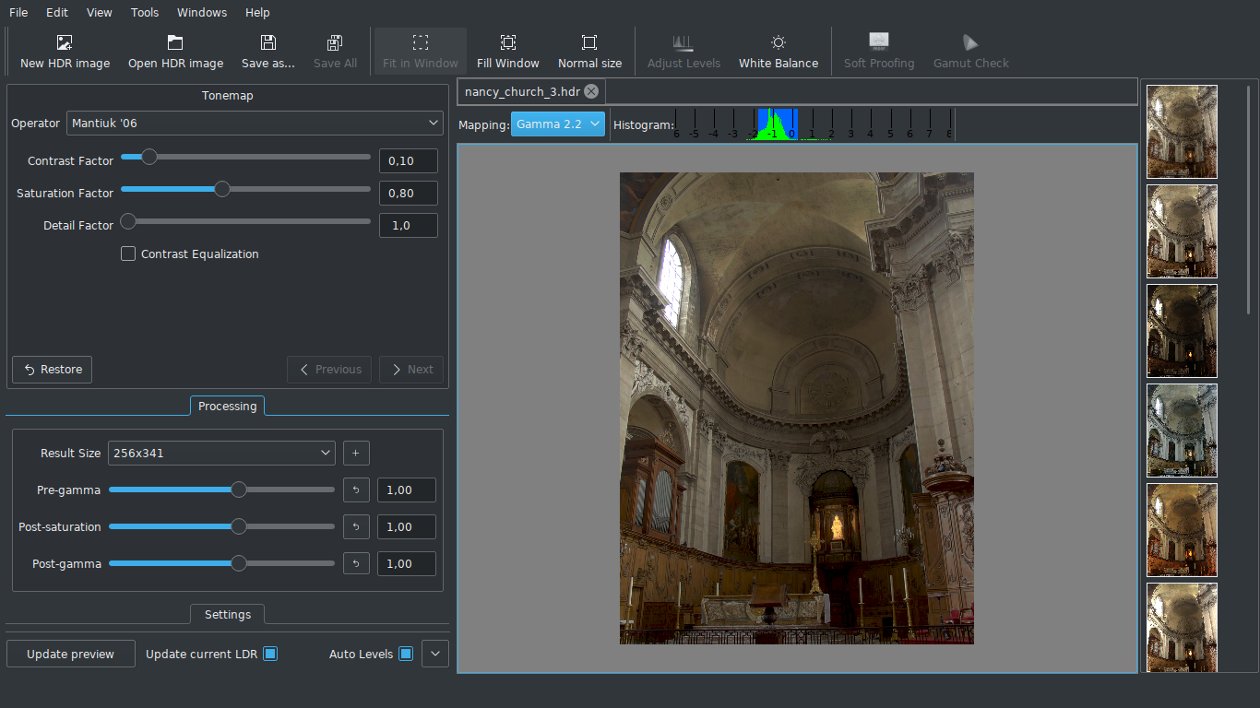The width and height of the screenshot is (1260, 708).
Task: Switch to Normal size view
Action: [x=589, y=51]
